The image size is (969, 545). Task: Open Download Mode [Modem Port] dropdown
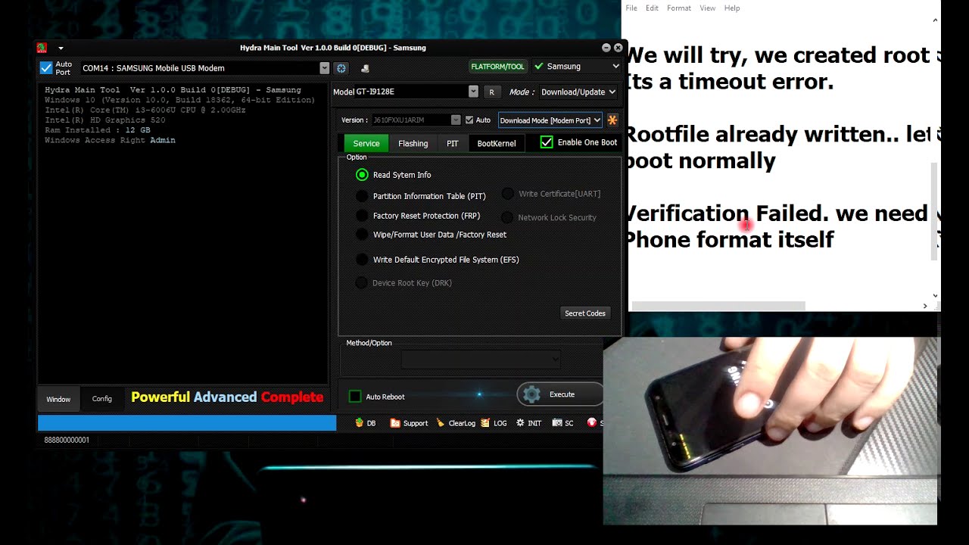(x=550, y=120)
